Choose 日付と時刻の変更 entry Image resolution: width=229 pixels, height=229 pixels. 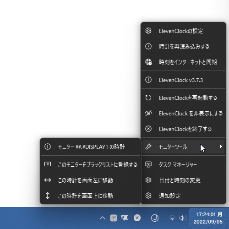click(x=183, y=180)
